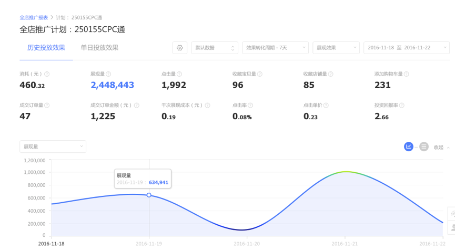Switch to line chart view icon
455x251 pixels.
[x=409, y=147]
